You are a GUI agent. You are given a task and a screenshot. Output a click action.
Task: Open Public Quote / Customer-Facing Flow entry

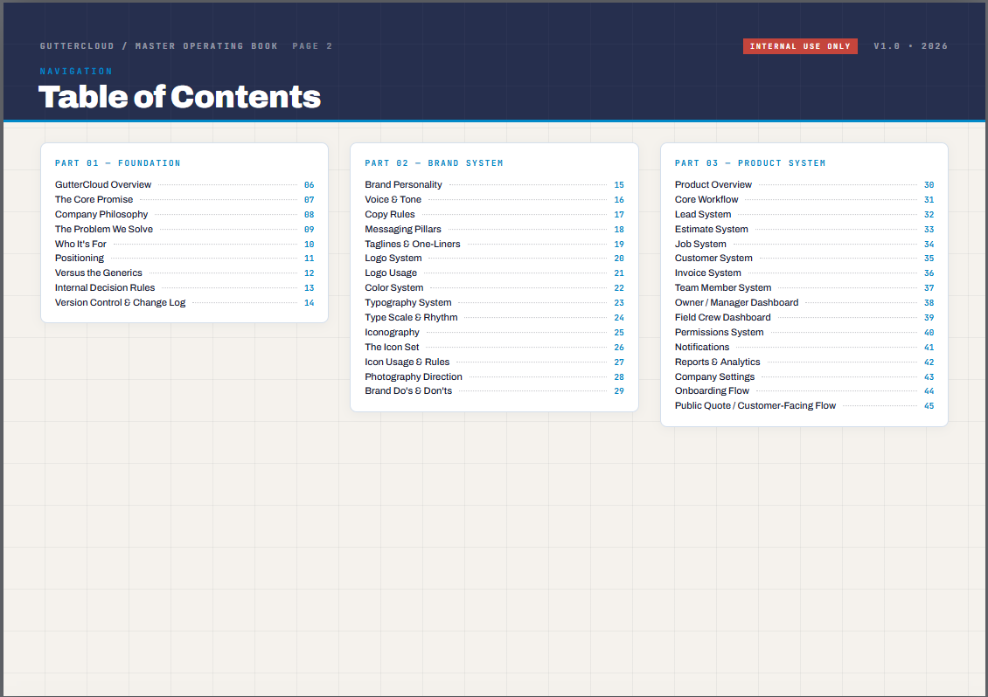point(804,405)
